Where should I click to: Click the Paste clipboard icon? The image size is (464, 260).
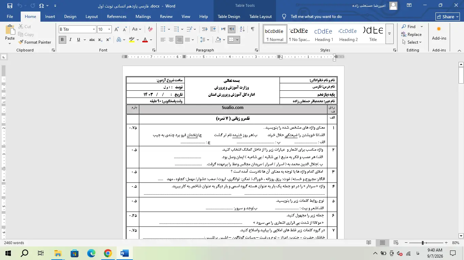coord(10,30)
